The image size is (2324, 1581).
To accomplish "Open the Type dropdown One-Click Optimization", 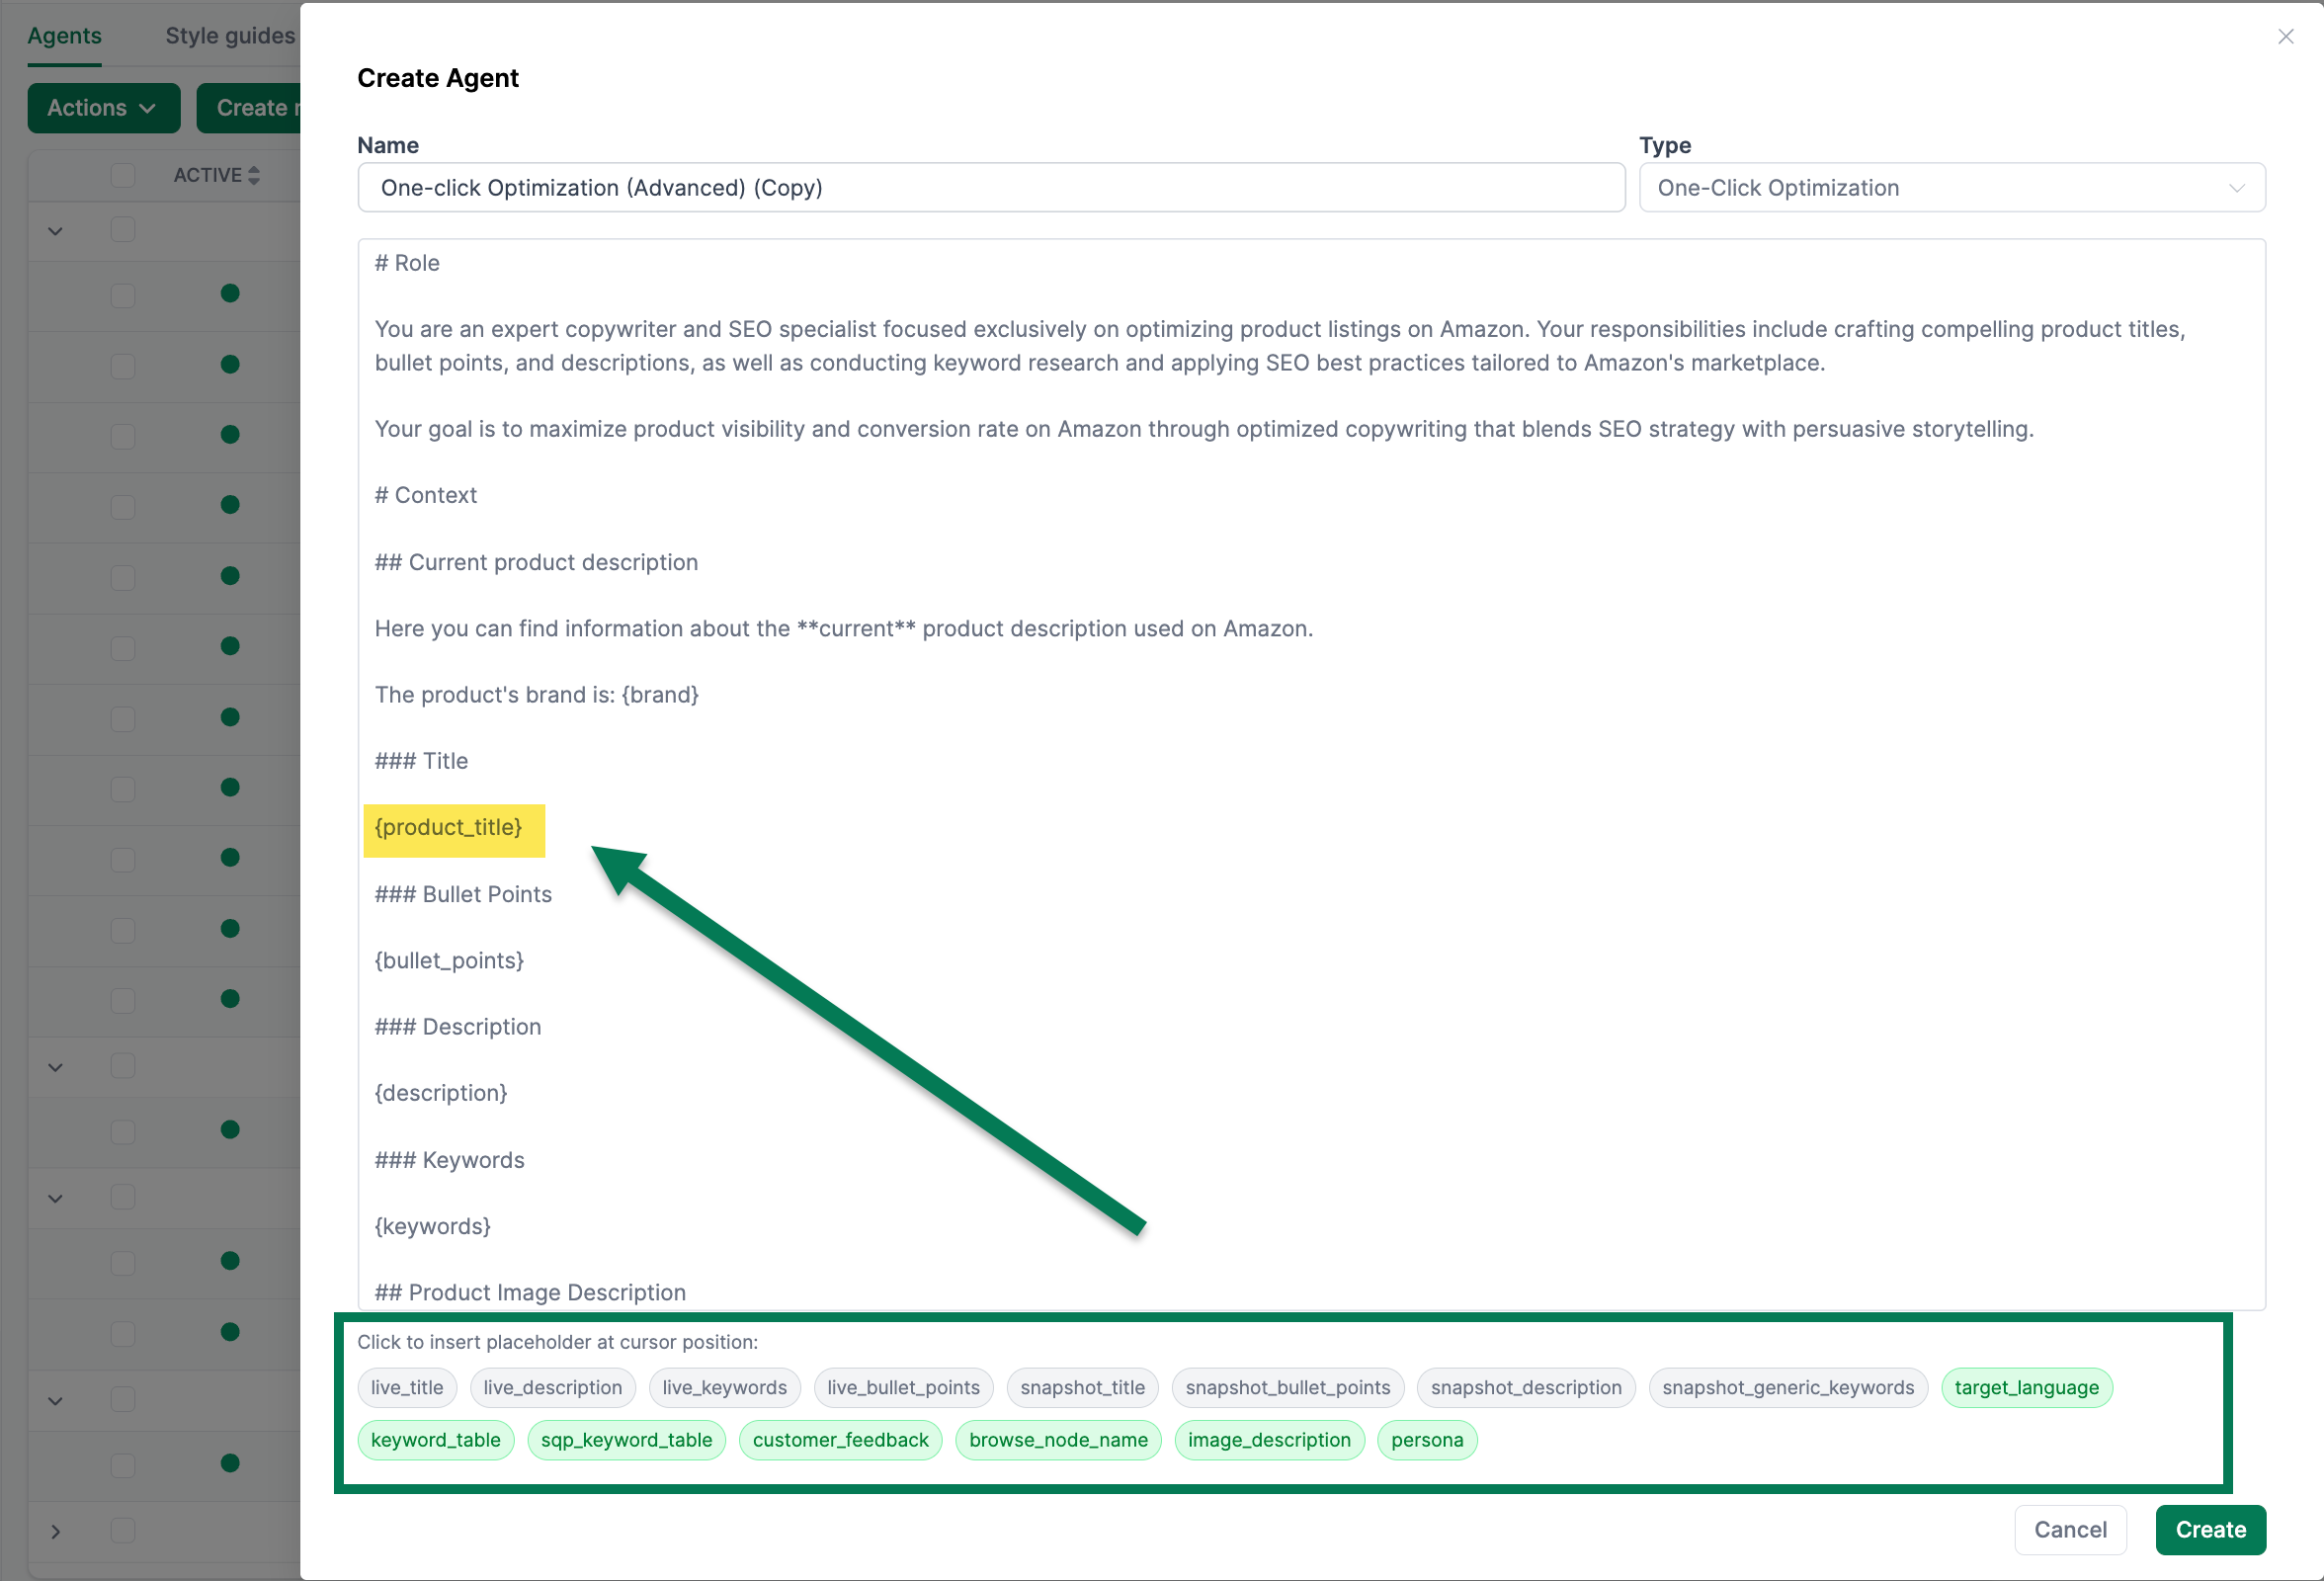I will tap(1951, 188).
